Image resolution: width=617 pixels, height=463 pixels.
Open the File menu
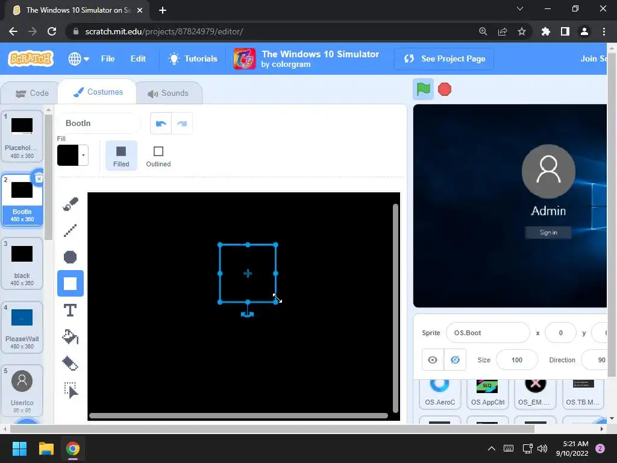[x=108, y=58]
